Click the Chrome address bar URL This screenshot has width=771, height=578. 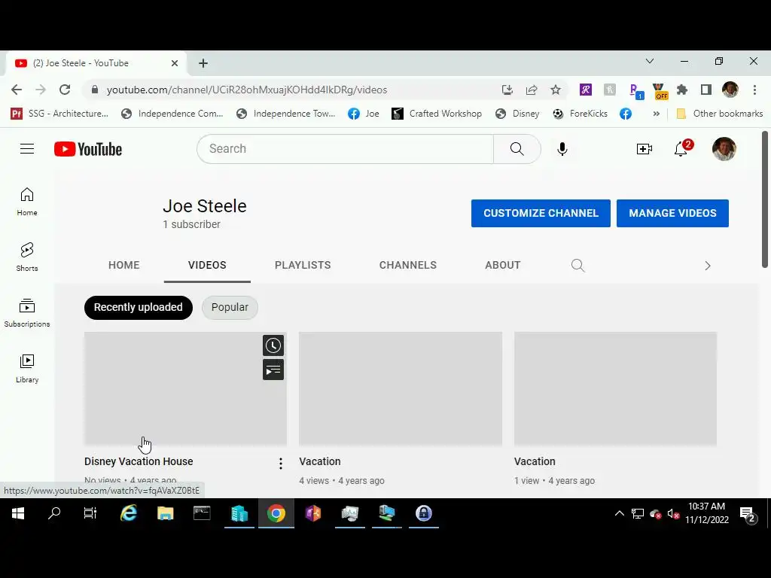(247, 90)
